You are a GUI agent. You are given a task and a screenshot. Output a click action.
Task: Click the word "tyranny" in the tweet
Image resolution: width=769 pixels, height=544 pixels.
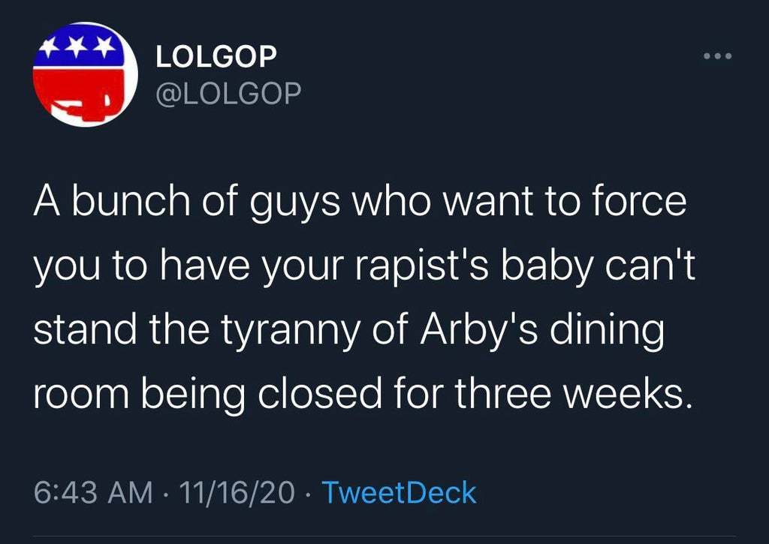(291, 332)
